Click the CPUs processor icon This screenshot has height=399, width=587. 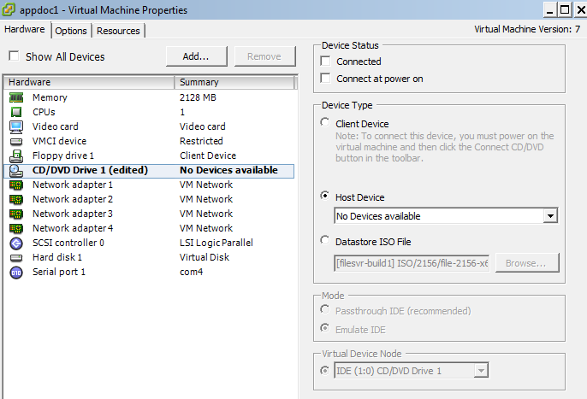click(15, 112)
